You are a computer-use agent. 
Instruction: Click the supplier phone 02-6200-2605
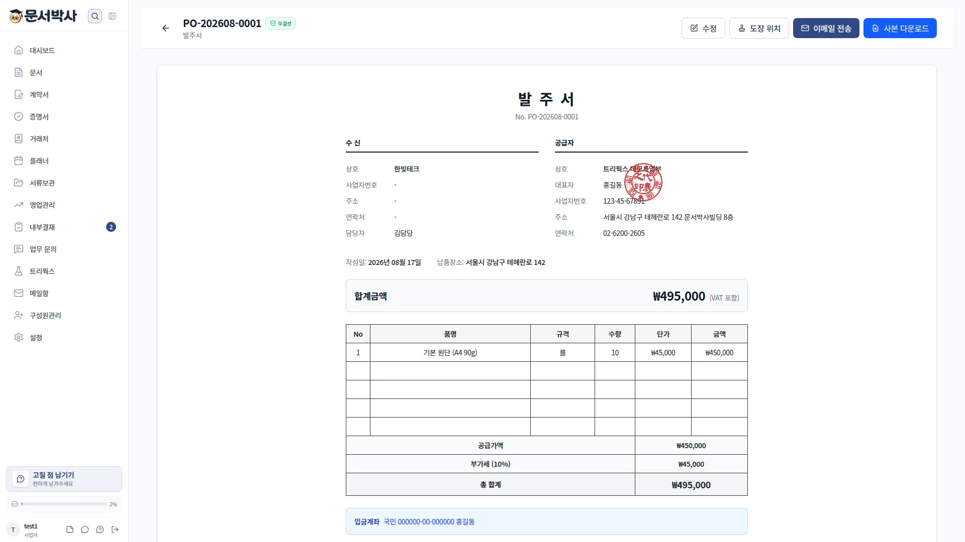point(624,233)
